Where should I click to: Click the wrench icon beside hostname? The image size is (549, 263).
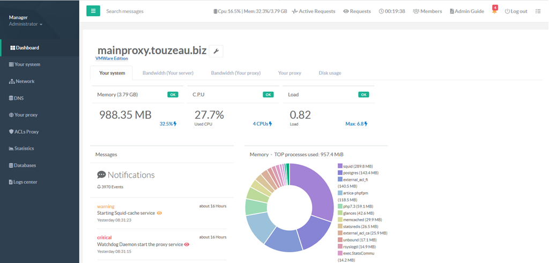[216, 52]
